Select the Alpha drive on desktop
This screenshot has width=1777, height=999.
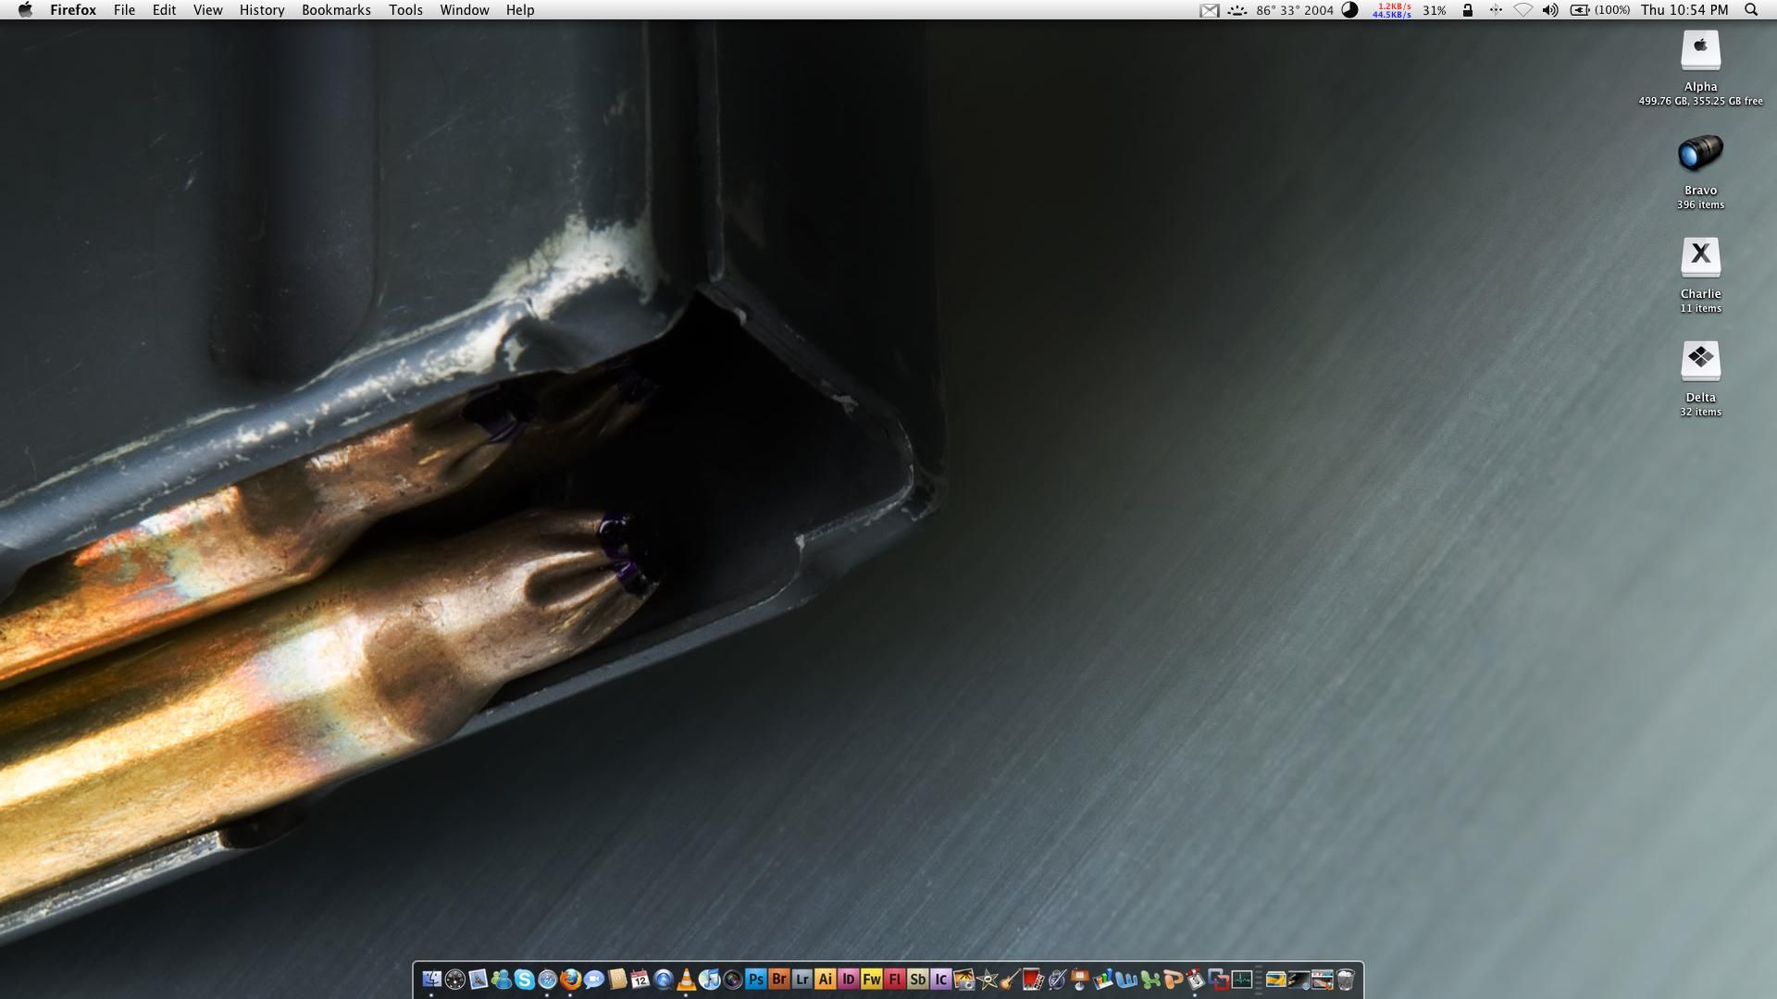tap(1700, 51)
